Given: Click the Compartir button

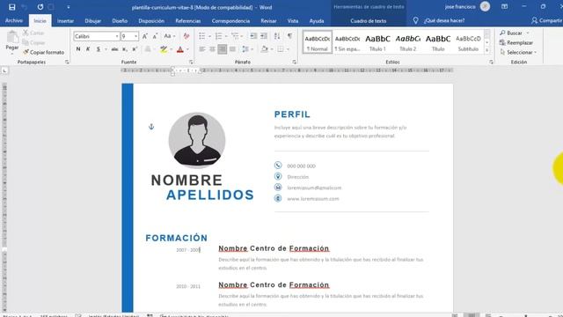Looking at the screenshot, I should pyautogui.click(x=546, y=20).
